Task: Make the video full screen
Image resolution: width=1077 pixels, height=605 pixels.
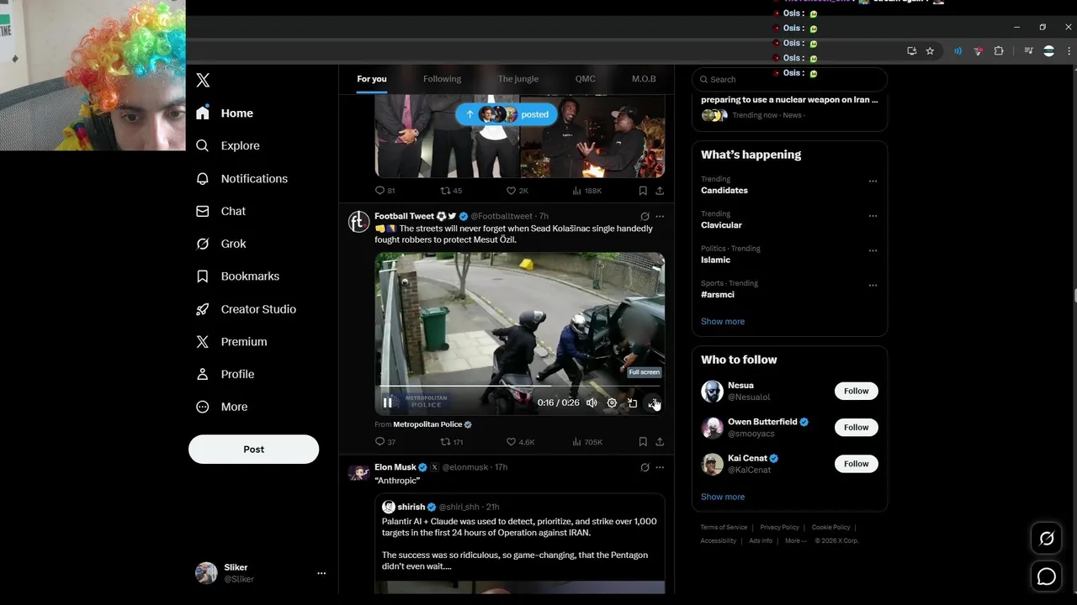Action: coord(653,402)
